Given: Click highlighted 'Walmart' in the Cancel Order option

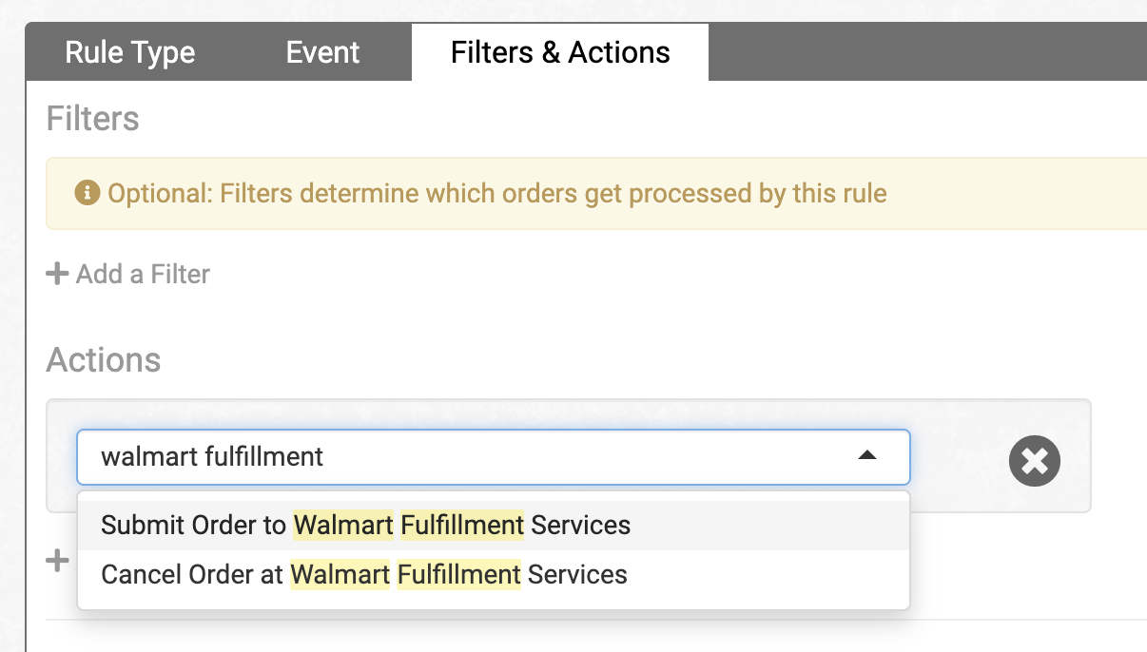Looking at the screenshot, I should click(x=340, y=574).
